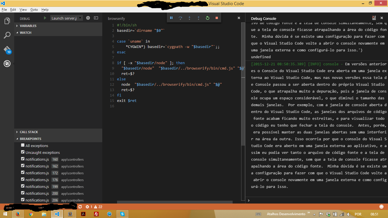
Task: Click the 'exit $ret' code line
Action: click(x=127, y=100)
